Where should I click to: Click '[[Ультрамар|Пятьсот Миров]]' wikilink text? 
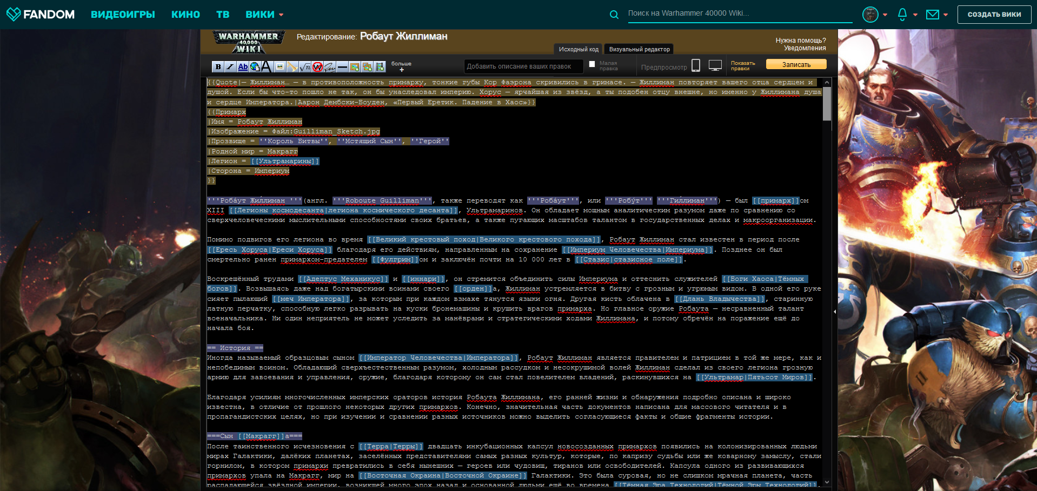(x=754, y=377)
